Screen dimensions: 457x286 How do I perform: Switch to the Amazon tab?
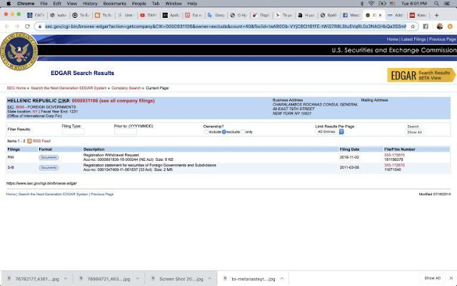(x=306, y=15)
